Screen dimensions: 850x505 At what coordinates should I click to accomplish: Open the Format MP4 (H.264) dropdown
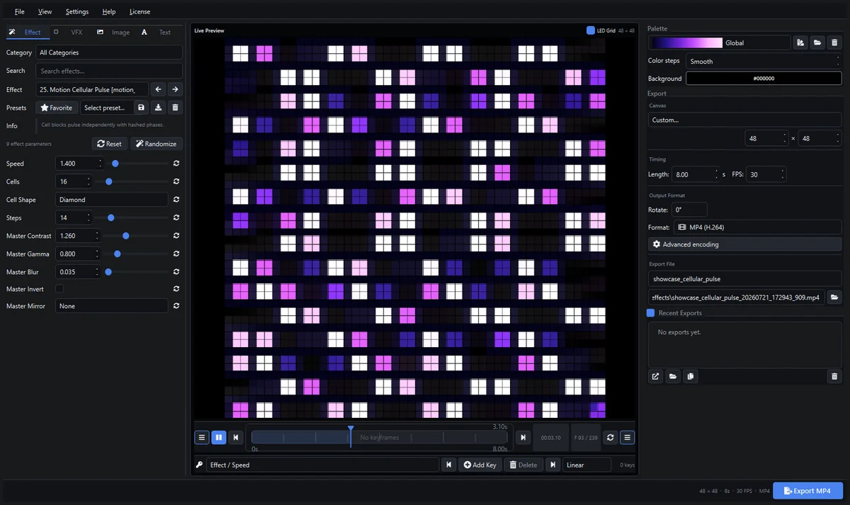coord(757,227)
